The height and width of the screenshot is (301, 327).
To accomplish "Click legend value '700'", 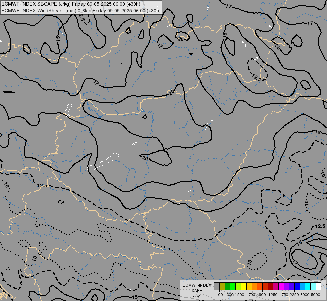I will [x=252, y=295].
